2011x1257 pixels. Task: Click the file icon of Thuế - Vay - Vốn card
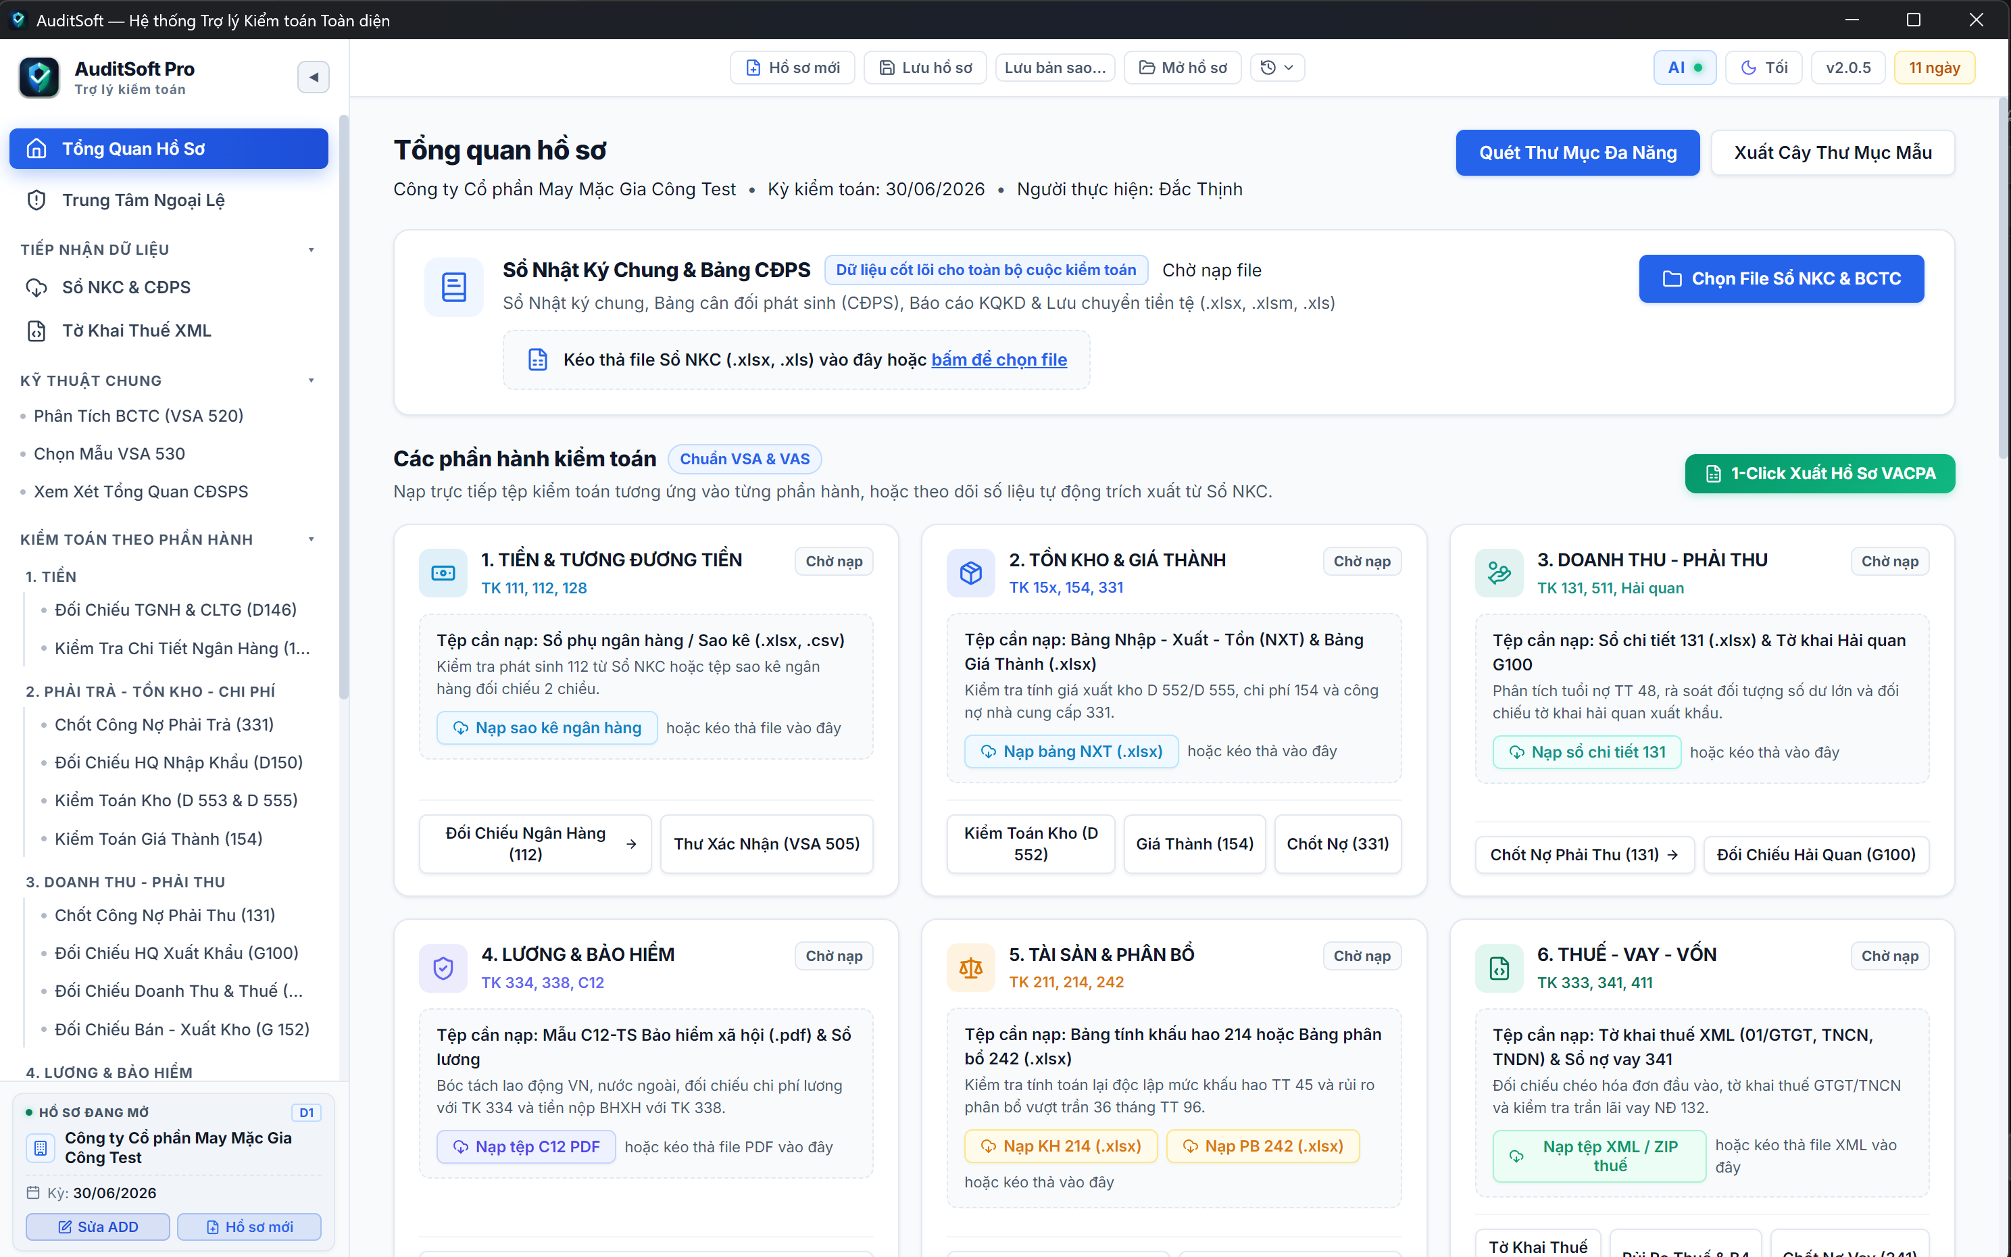pyautogui.click(x=1498, y=968)
